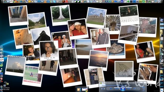Open the clock icon in top dock

pos(153,2)
